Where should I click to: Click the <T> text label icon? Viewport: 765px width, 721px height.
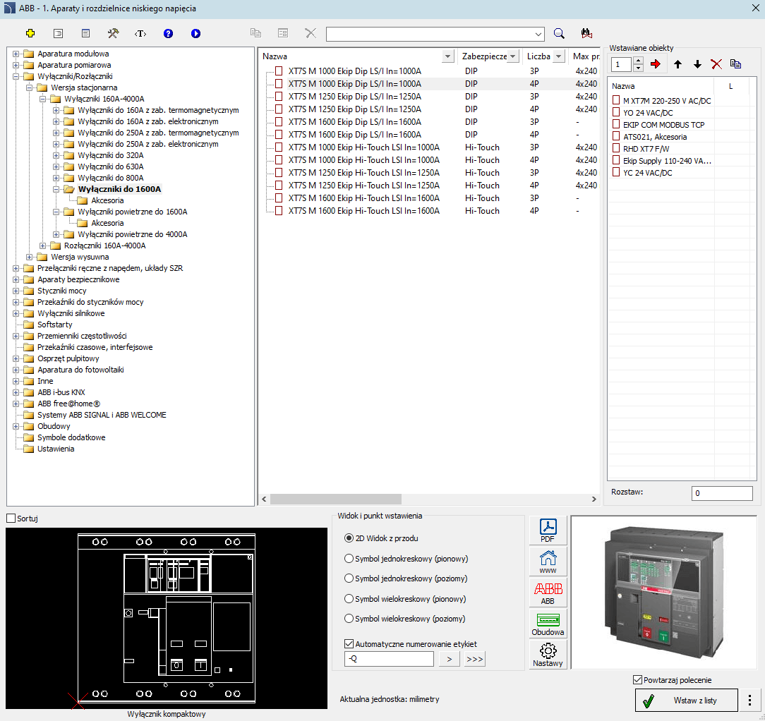coord(140,33)
